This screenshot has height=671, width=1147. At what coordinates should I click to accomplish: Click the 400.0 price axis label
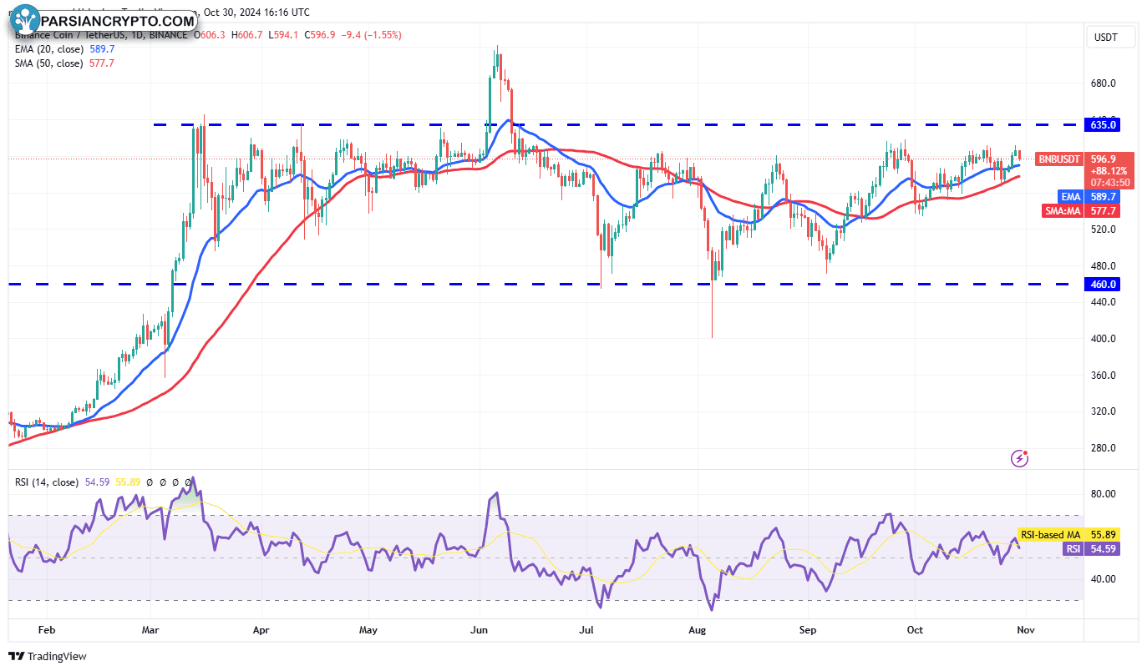click(1103, 339)
